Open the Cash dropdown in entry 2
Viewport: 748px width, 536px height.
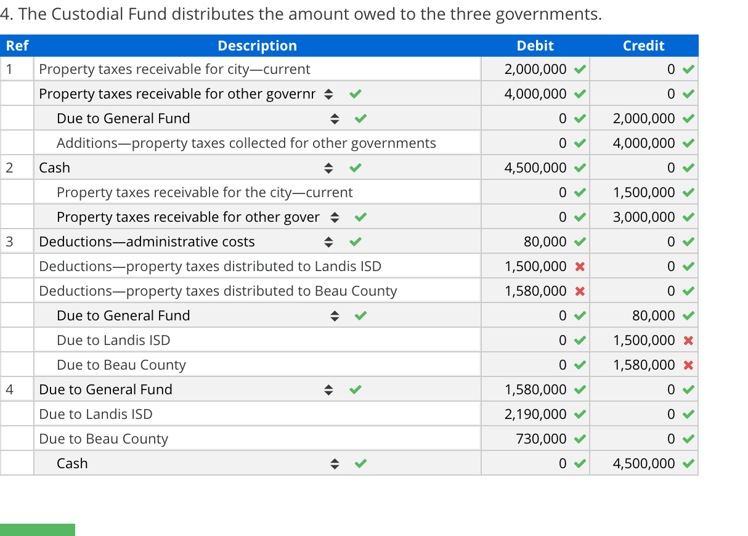tap(187, 168)
